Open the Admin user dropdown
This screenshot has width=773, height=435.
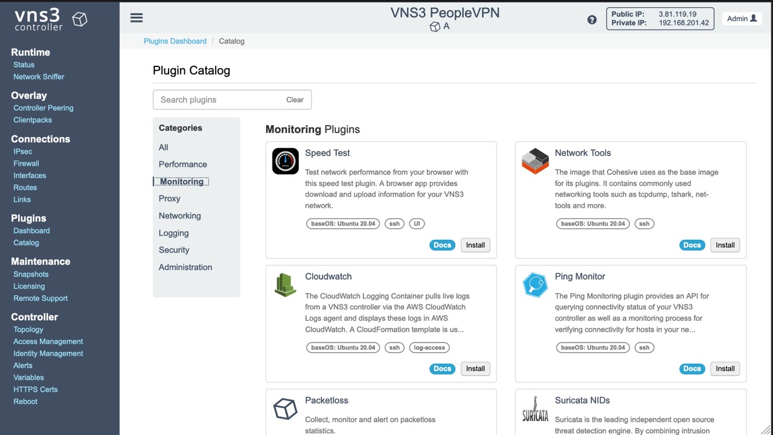(x=742, y=19)
